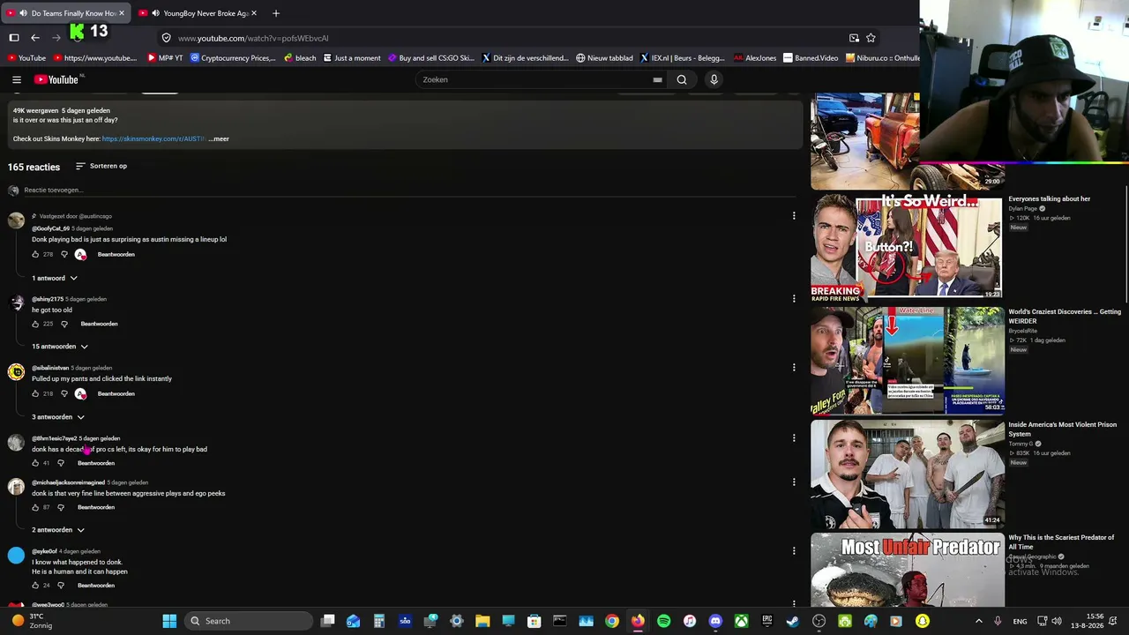Open the 'bleach' bookmark
The width and height of the screenshot is (1129, 635).
click(x=300, y=58)
